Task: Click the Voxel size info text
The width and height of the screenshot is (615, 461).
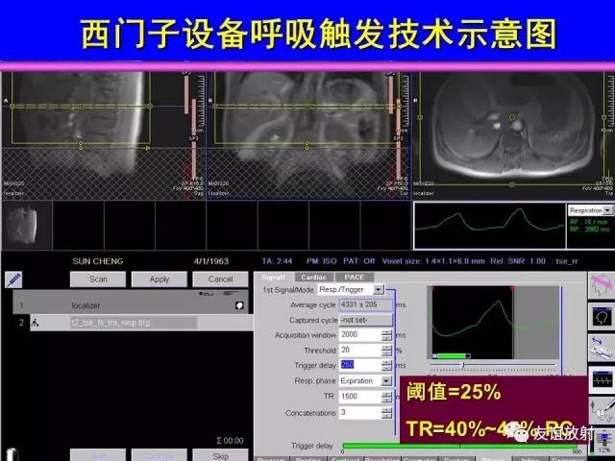Action: point(433,261)
